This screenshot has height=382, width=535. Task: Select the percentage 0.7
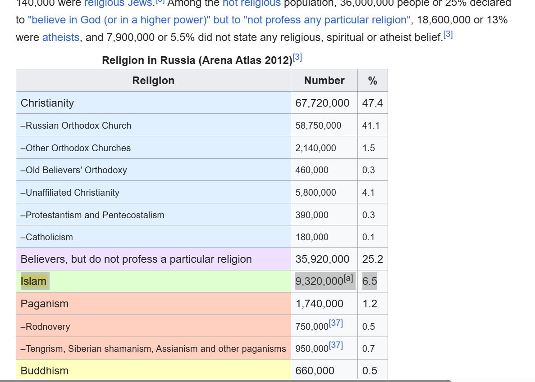pyautogui.click(x=369, y=349)
